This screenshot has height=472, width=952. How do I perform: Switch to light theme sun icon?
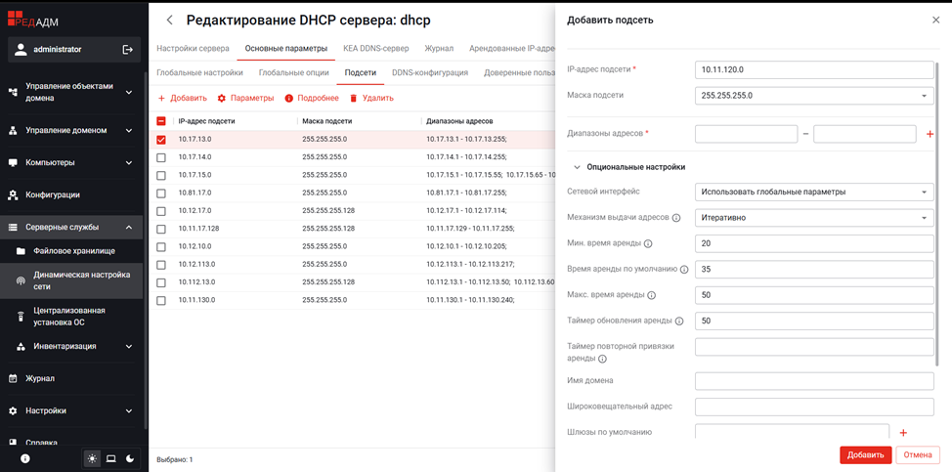(x=92, y=458)
